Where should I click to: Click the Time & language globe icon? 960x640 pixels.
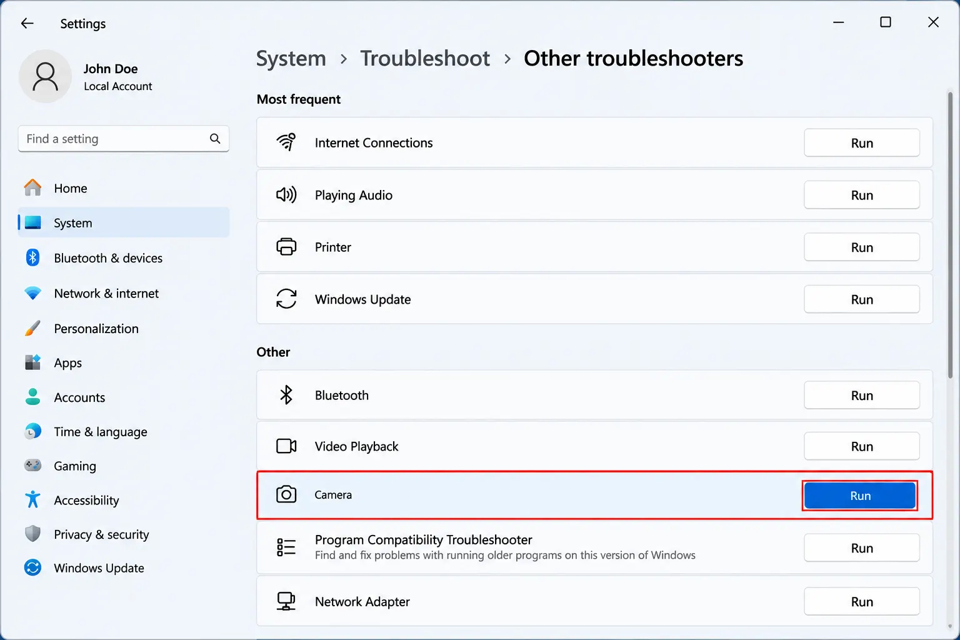tap(32, 431)
